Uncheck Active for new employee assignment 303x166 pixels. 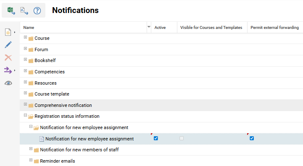[156, 138]
